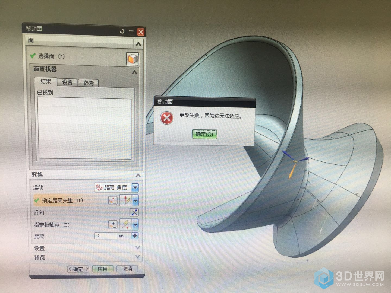Click the inferred point icon for 指定枢轴点
The image size is (391, 293).
point(126,224)
